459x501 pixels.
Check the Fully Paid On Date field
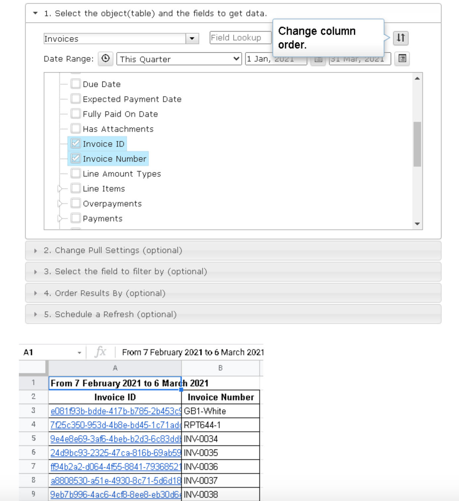click(x=76, y=114)
